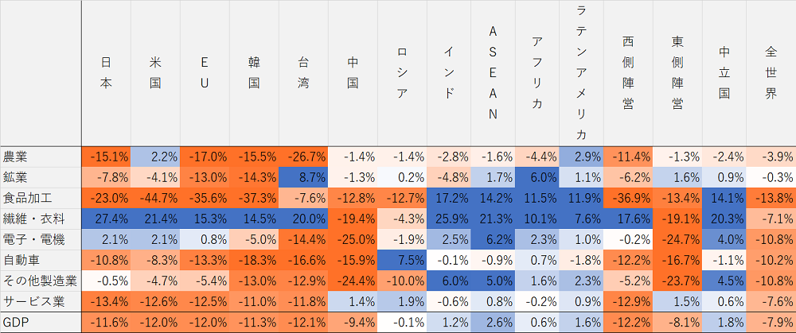Select the 7.5% cell for ロシア 自動車

pyautogui.click(x=402, y=260)
